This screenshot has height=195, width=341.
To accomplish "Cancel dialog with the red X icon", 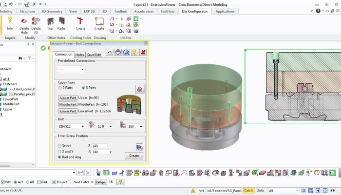I will (x=143, y=52).
